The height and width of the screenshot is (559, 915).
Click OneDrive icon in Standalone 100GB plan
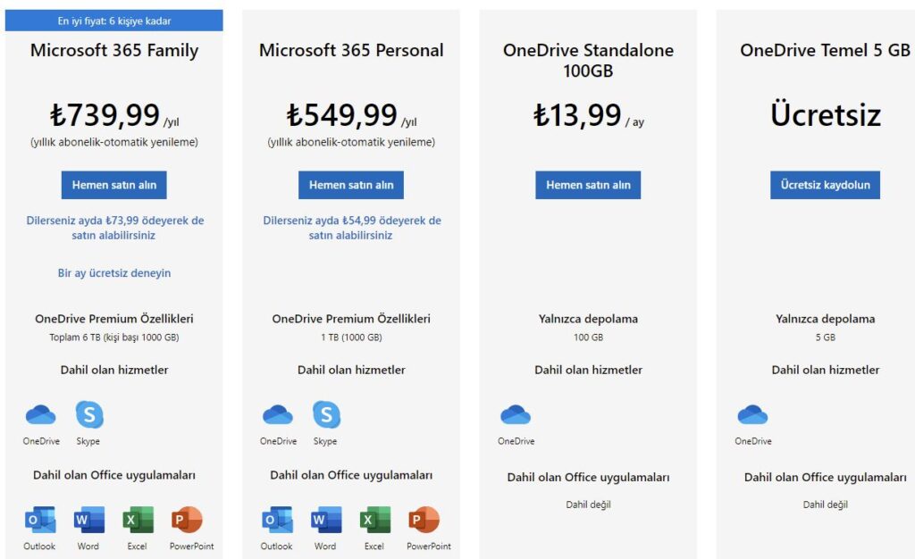pyautogui.click(x=516, y=415)
